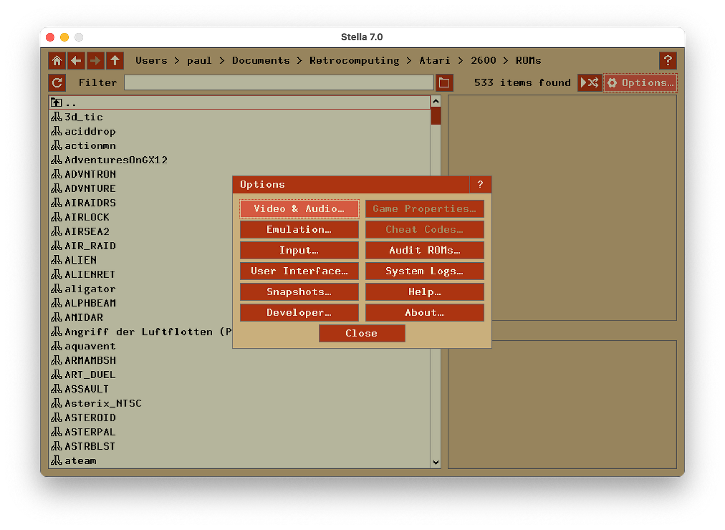This screenshot has width=725, height=530.
Task: Open System Logs dialog
Action: (425, 271)
